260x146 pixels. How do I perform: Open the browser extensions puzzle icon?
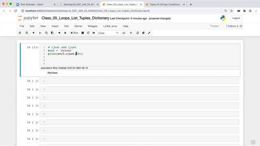[245, 11]
